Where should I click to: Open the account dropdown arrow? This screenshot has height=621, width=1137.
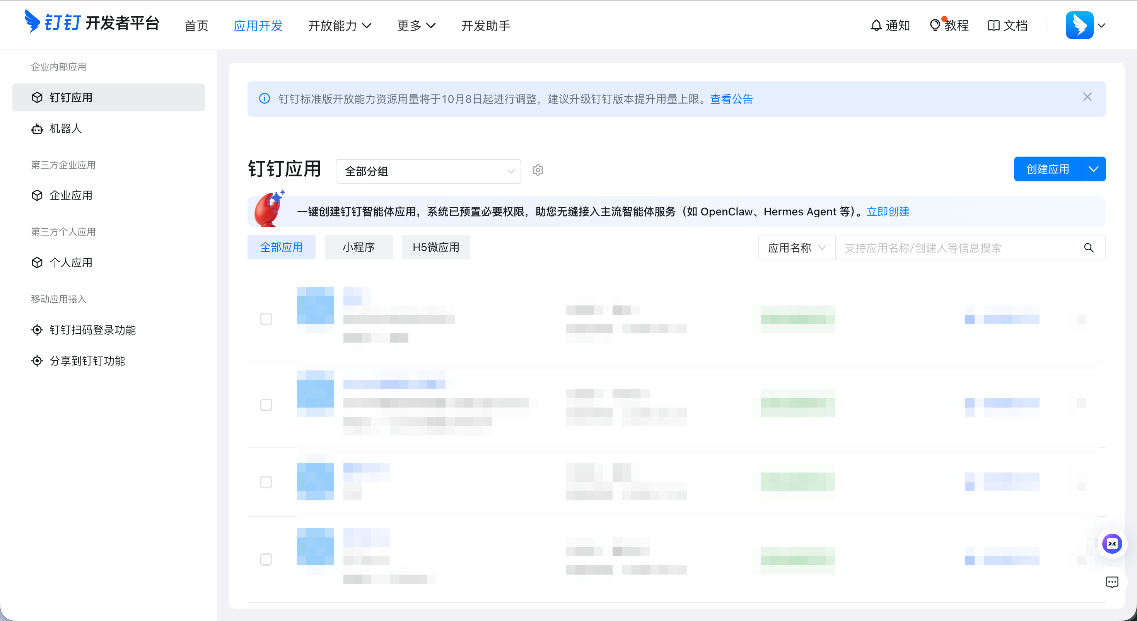point(1101,26)
